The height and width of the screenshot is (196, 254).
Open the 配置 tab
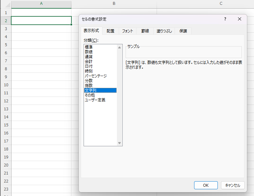click(111, 31)
